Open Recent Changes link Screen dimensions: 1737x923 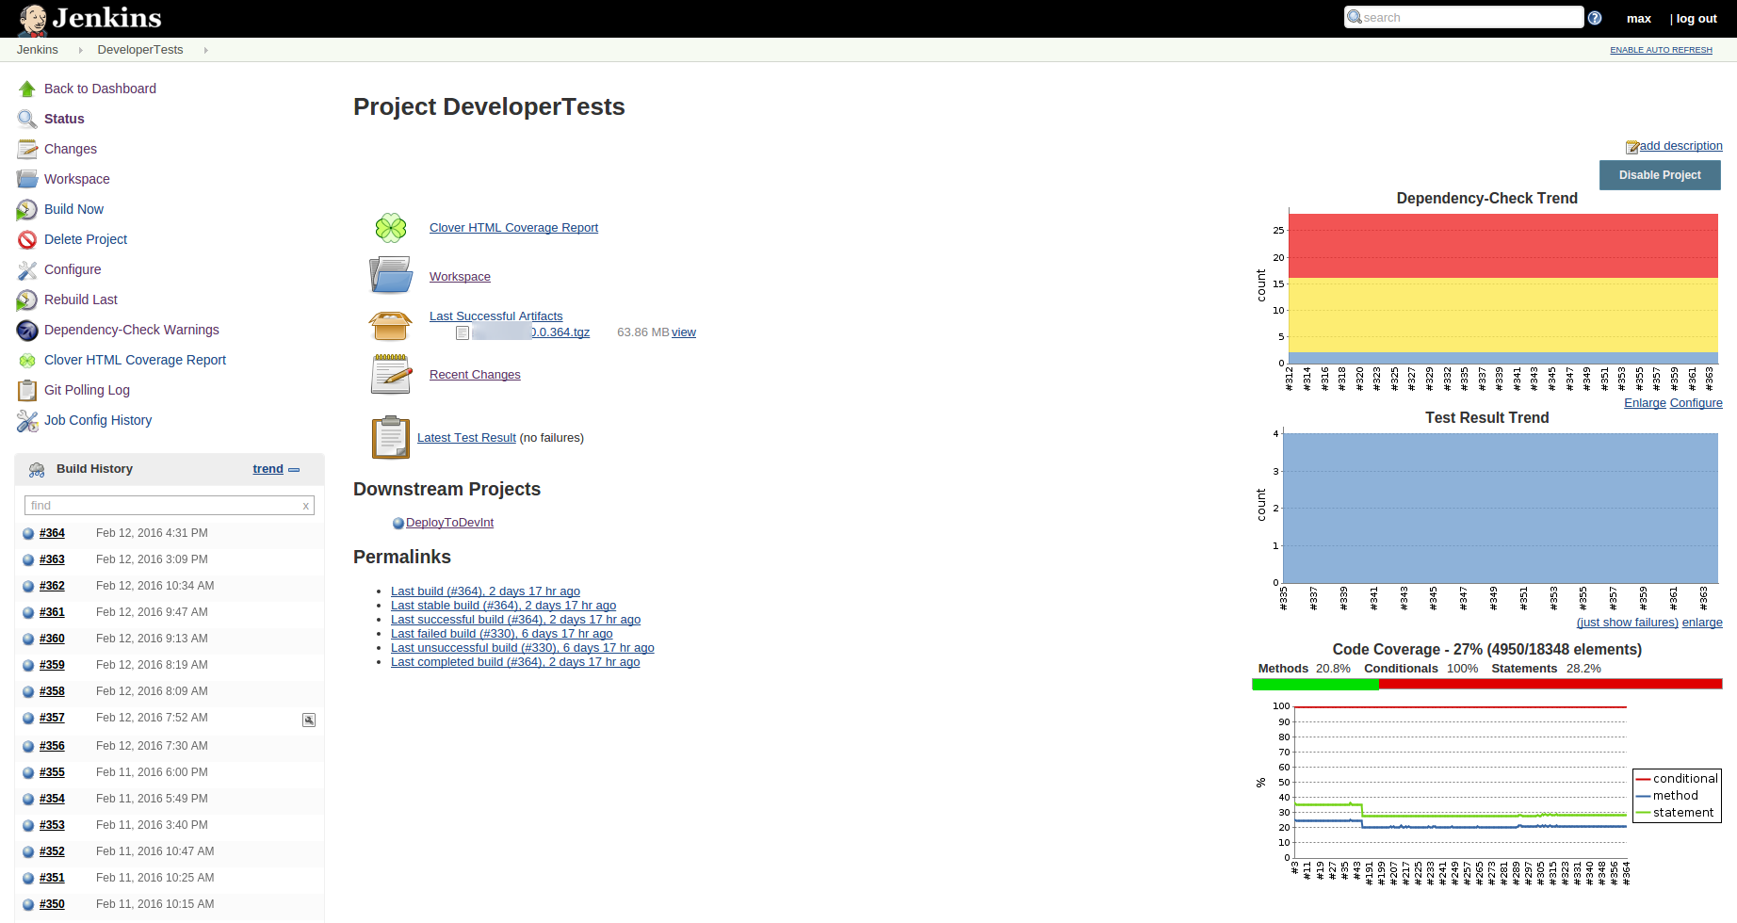click(475, 375)
